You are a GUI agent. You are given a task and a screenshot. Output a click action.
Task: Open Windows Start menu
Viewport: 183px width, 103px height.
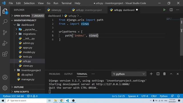tap(3, 100)
